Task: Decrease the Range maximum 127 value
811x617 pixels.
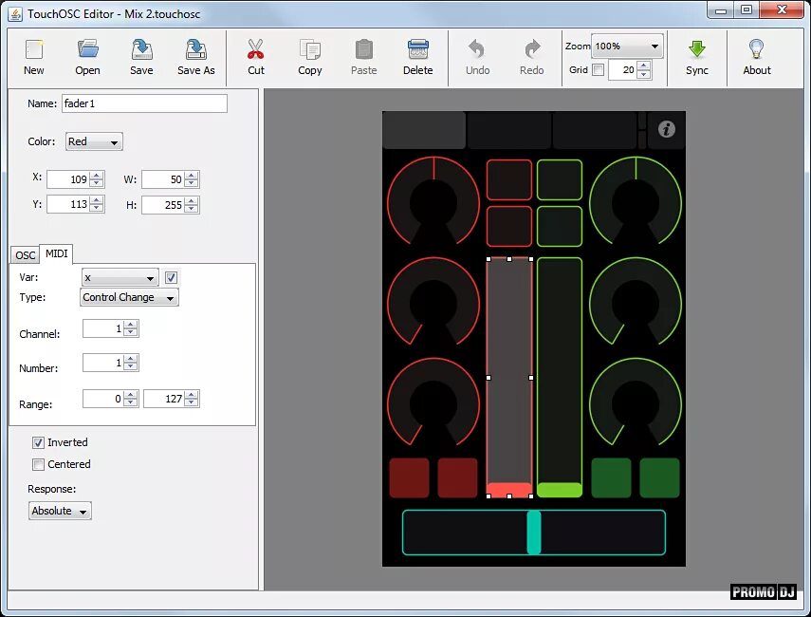Action: coord(192,402)
